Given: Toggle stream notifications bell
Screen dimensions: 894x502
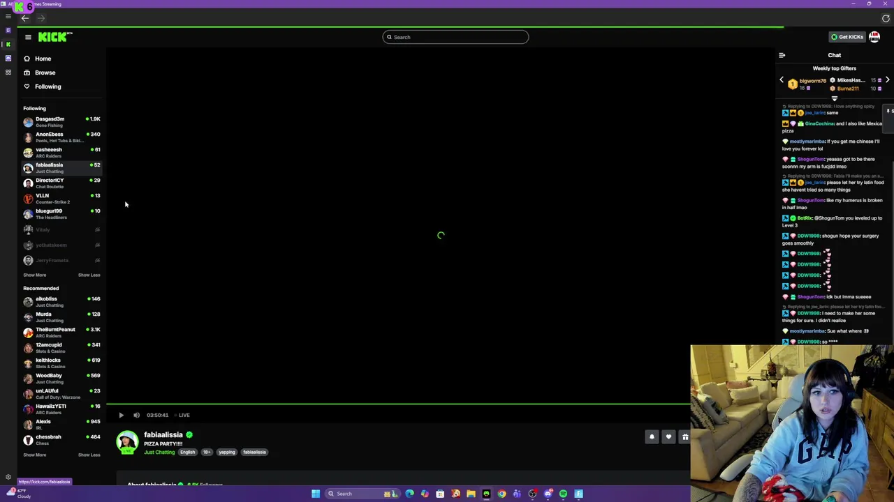Looking at the screenshot, I should 652,437.
